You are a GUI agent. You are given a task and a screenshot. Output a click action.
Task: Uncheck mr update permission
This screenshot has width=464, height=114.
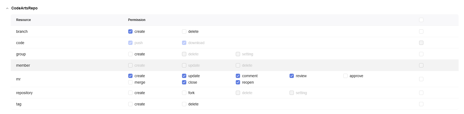[184, 76]
